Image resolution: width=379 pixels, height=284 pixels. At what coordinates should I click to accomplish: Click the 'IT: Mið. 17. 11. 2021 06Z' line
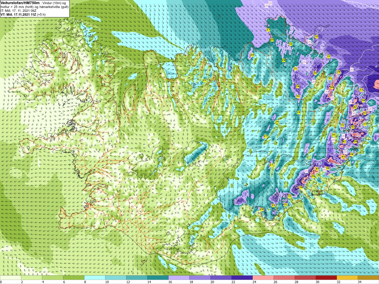point(19,11)
